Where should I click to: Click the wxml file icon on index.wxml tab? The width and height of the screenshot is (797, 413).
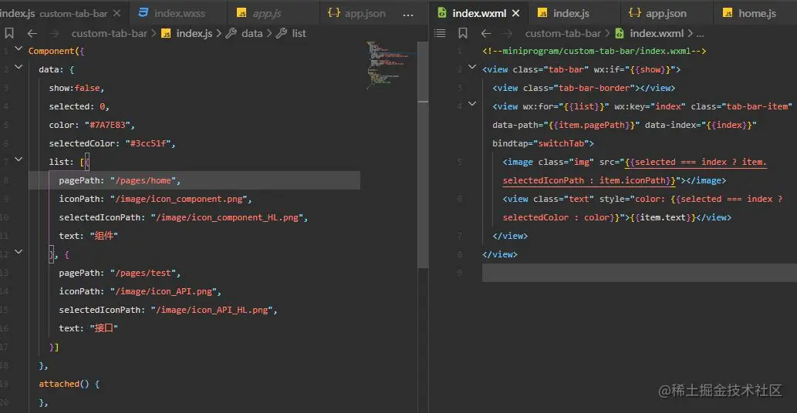pyautogui.click(x=442, y=12)
